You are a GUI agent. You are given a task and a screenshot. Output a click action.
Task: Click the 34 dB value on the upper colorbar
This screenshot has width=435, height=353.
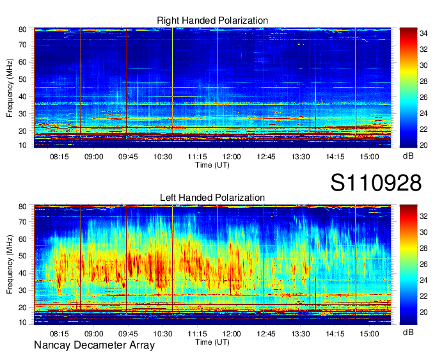pyautogui.click(x=423, y=33)
